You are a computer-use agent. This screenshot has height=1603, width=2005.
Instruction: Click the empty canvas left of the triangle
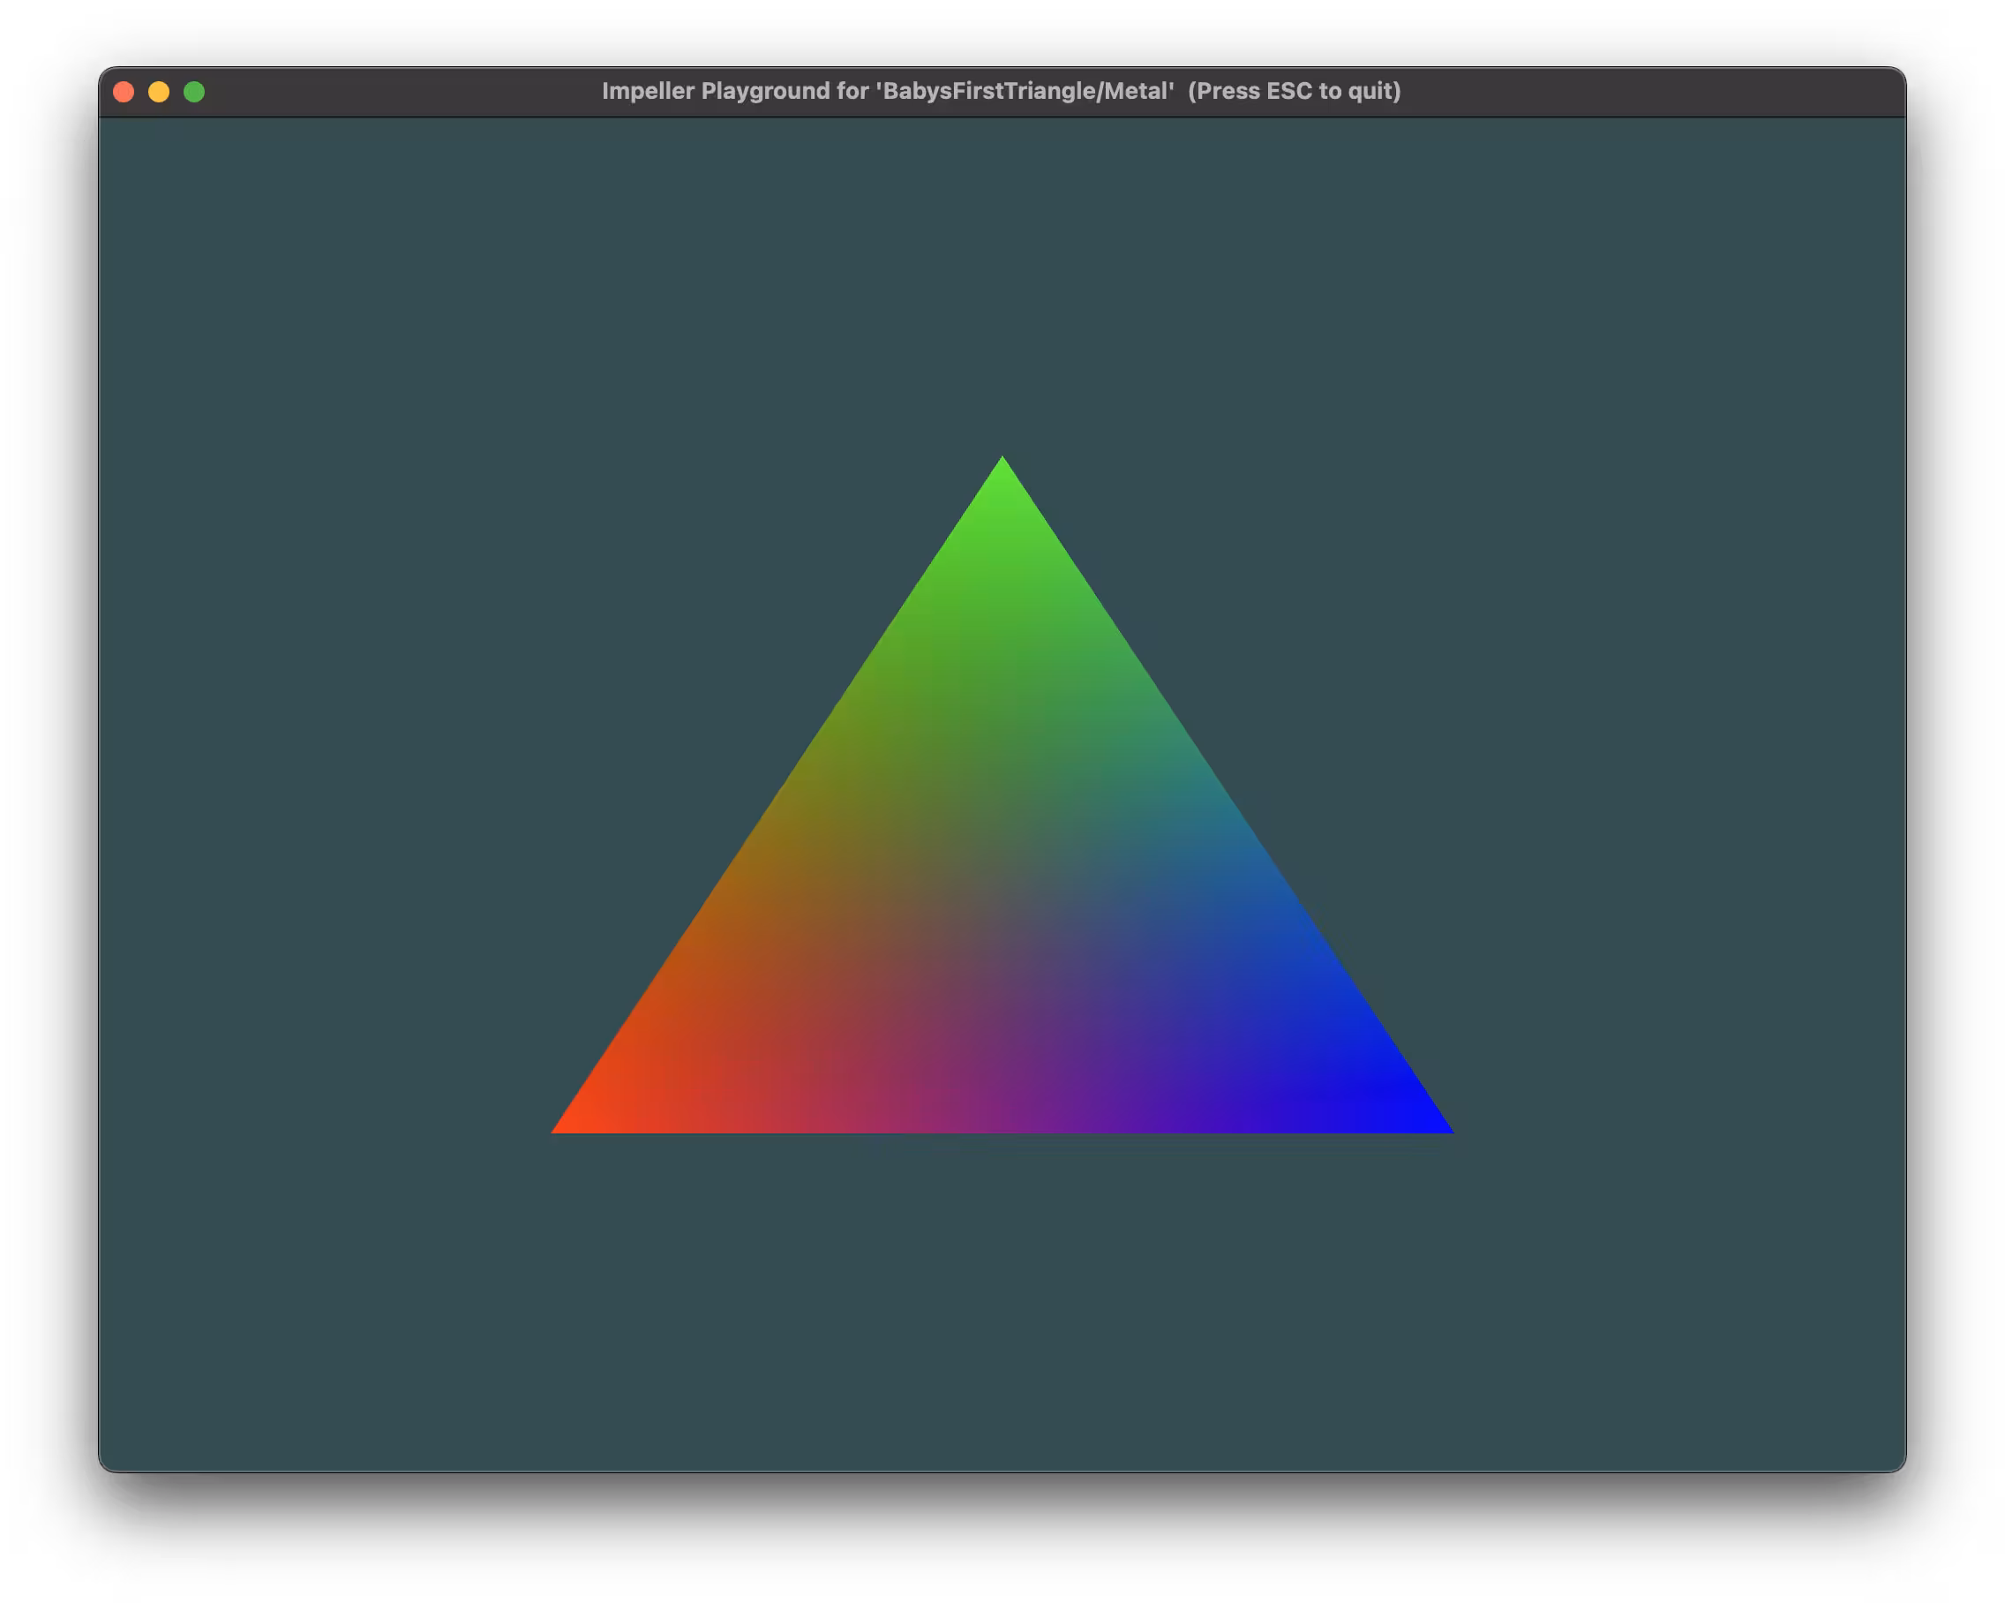tap(326, 791)
